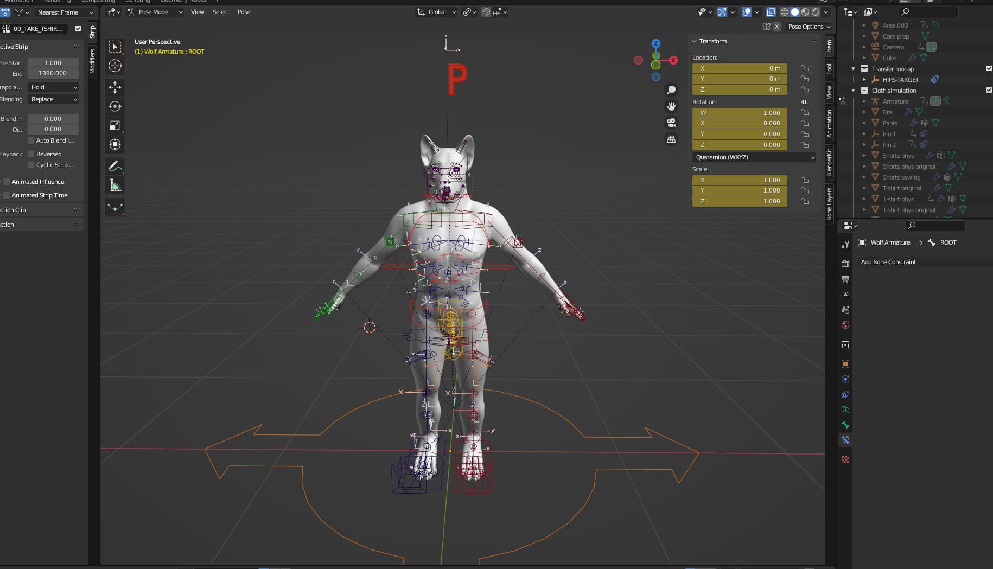Open the Texture properties tab

845,459
